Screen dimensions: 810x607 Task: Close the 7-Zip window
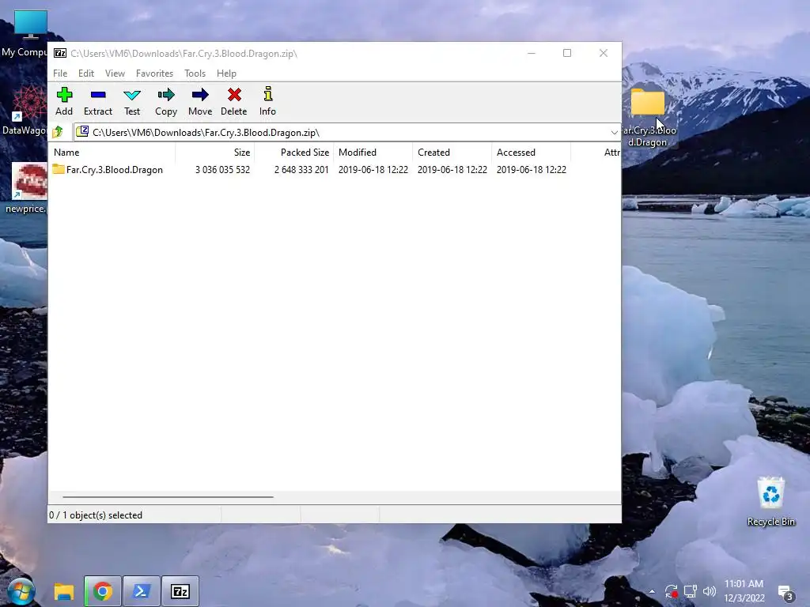tap(604, 53)
